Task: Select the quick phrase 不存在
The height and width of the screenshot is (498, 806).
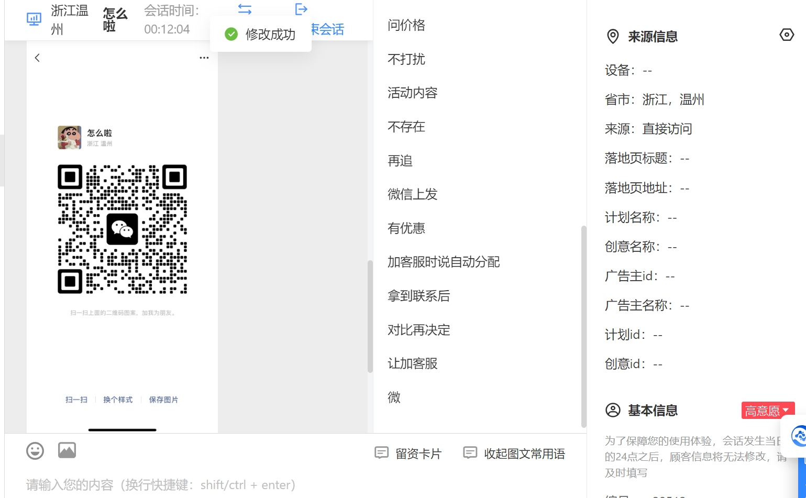Action: click(406, 127)
